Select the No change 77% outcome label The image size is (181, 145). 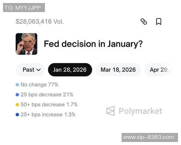click(x=39, y=85)
